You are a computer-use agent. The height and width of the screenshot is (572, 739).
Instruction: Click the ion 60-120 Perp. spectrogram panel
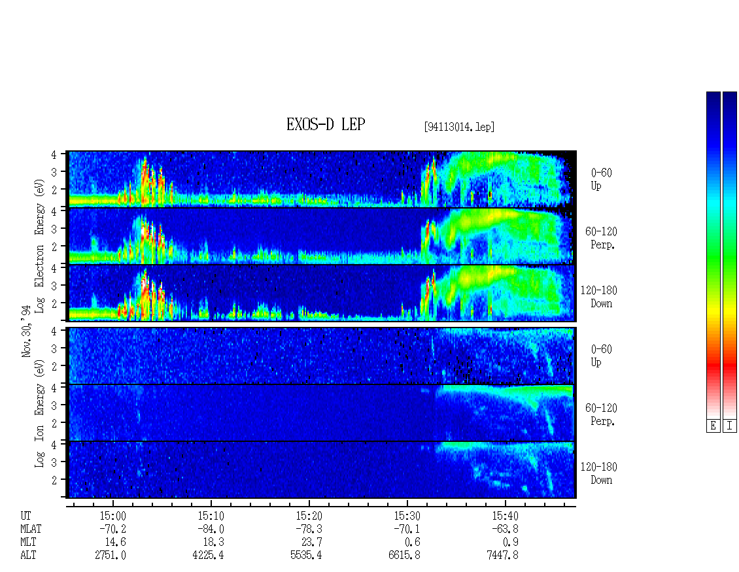tap(322, 412)
